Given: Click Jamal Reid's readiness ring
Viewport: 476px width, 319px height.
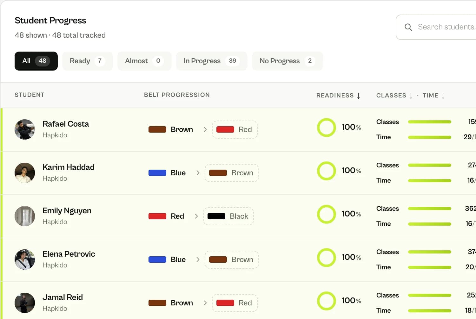Looking at the screenshot, I should pos(327,301).
